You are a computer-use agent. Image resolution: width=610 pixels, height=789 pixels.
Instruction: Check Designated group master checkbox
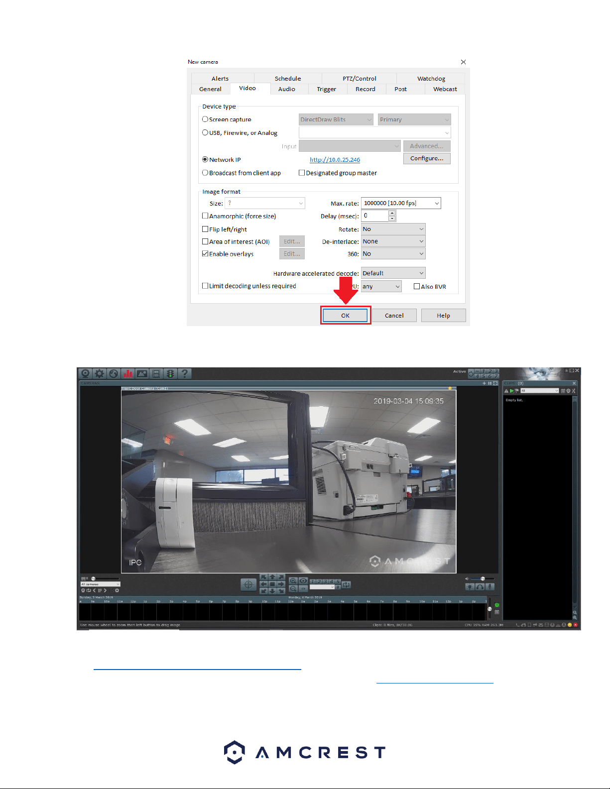(301, 173)
